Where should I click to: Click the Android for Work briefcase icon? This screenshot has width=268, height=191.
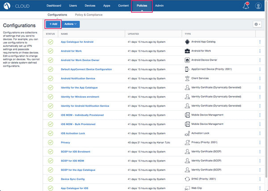187,51
